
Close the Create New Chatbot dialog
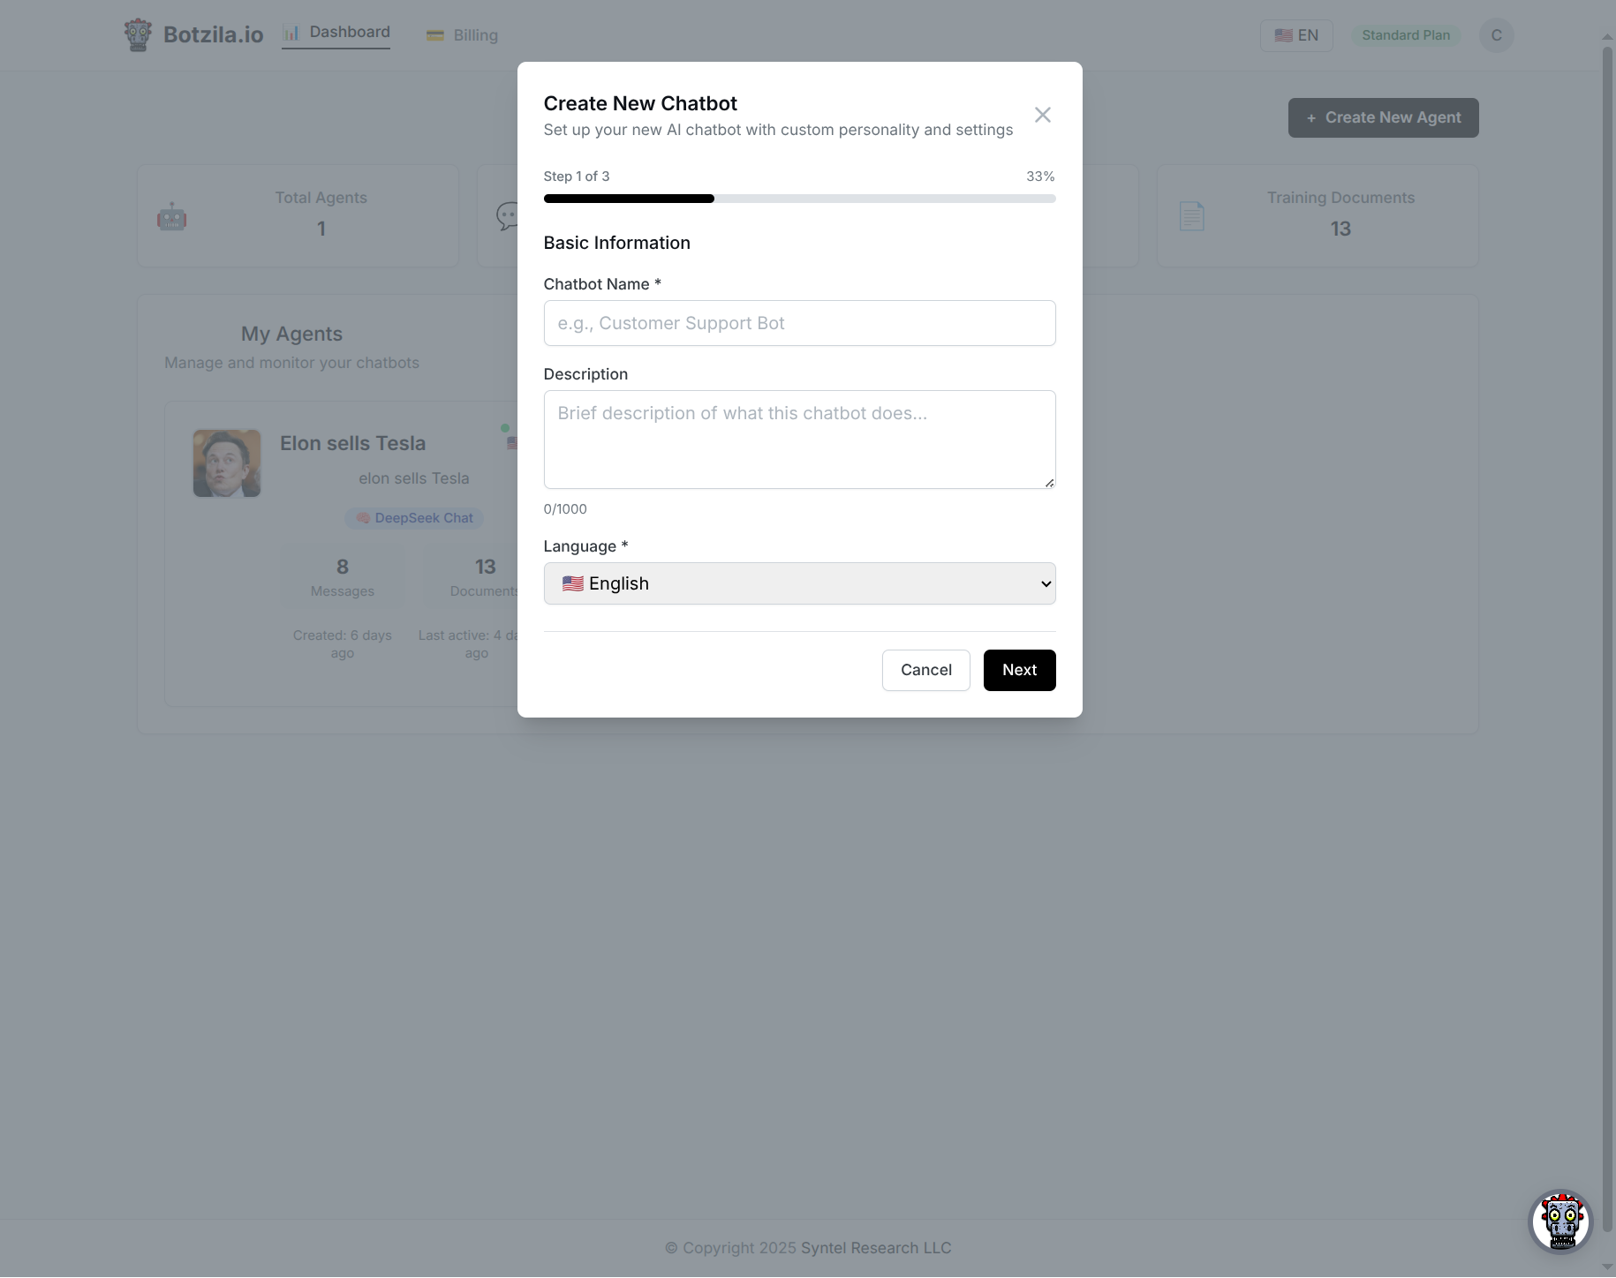[x=1042, y=116]
